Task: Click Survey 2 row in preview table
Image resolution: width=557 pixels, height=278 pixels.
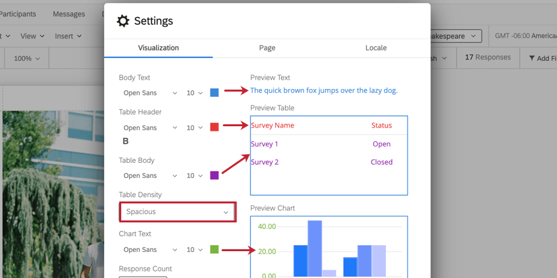Action: [265, 162]
